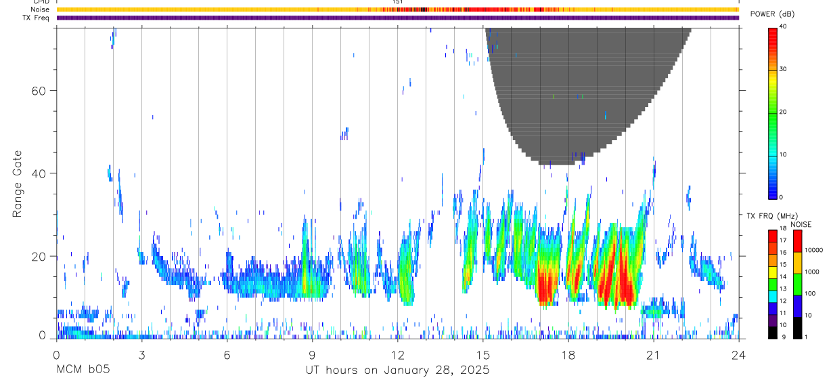
Task: Click the '100' label on the NOISE scale
Action: 809,293
